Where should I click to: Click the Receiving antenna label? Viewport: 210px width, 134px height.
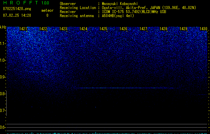(x=77, y=16)
